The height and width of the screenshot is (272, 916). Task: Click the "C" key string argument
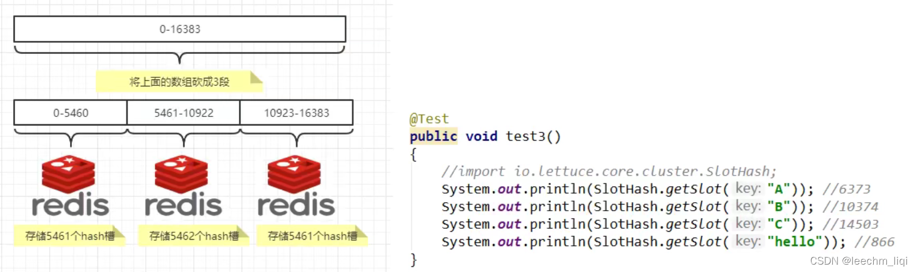point(778,224)
